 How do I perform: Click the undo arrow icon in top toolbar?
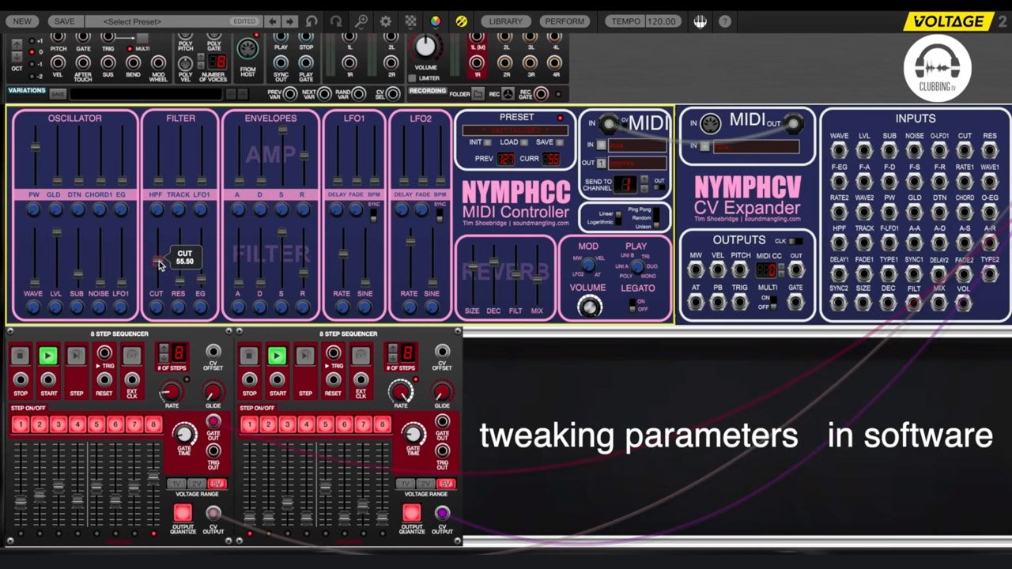(312, 21)
